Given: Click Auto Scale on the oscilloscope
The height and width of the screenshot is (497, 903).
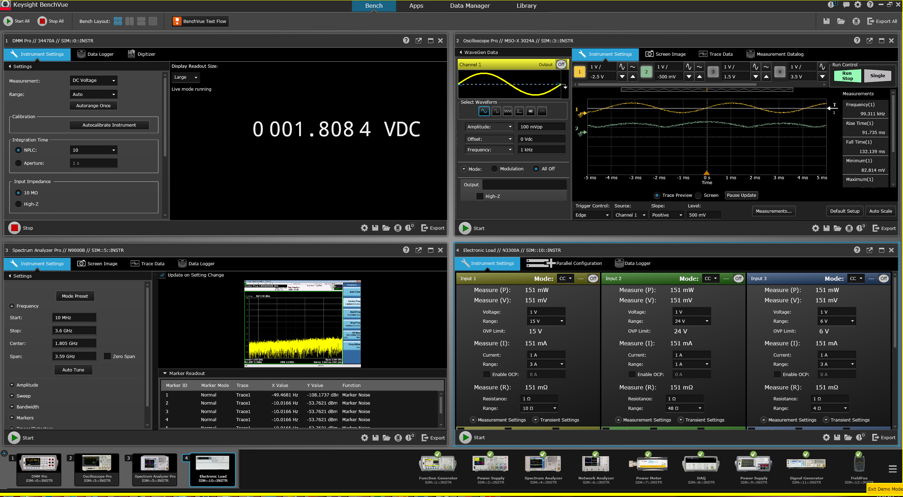Looking at the screenshot, I should point(880,211).
